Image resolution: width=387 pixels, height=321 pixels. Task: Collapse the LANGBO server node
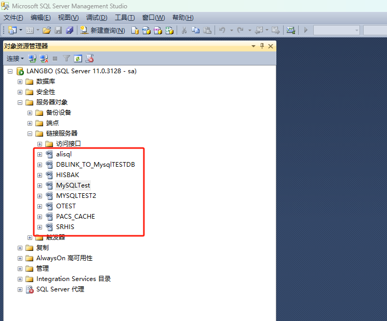[x=10, y=71]
